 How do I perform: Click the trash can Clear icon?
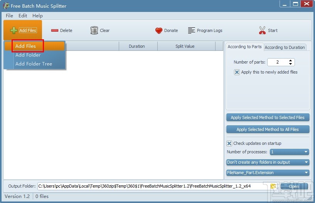[94, 30]
